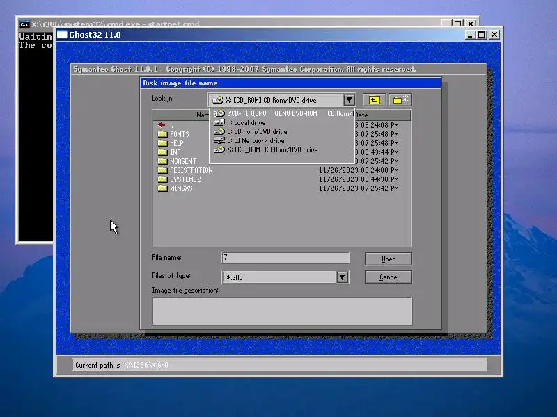557x417 pixels.
Task: Click the REGISTRATION date 08:24:08 PM
Action: [359, 170]
